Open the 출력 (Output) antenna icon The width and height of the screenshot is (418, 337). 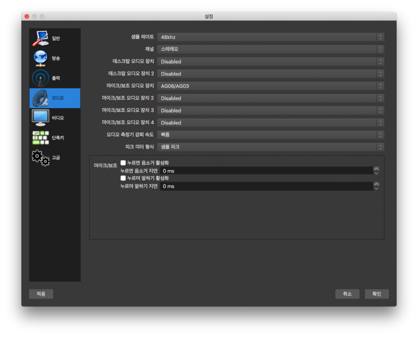(40, 78)
